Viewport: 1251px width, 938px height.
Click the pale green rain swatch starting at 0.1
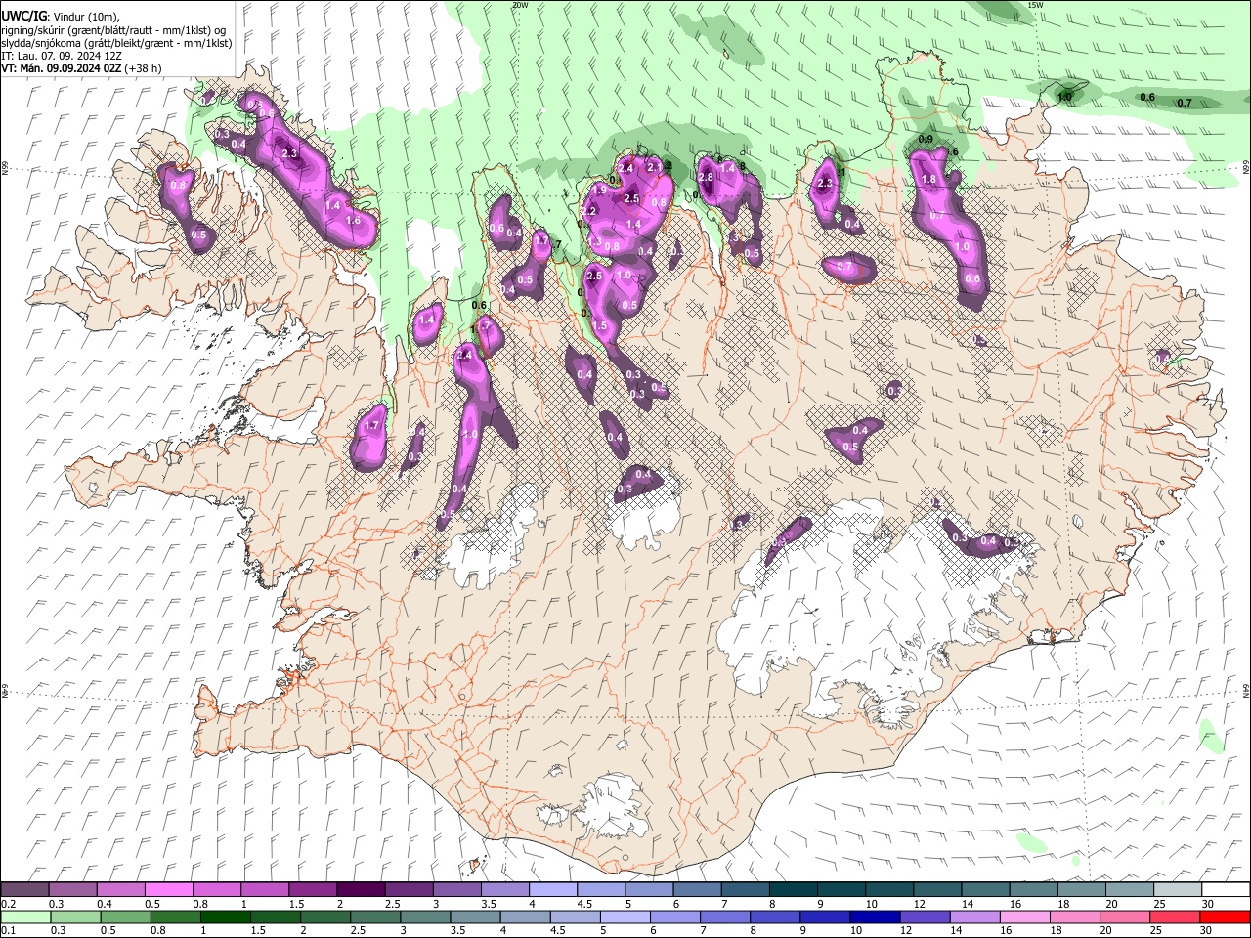(26, 917)
